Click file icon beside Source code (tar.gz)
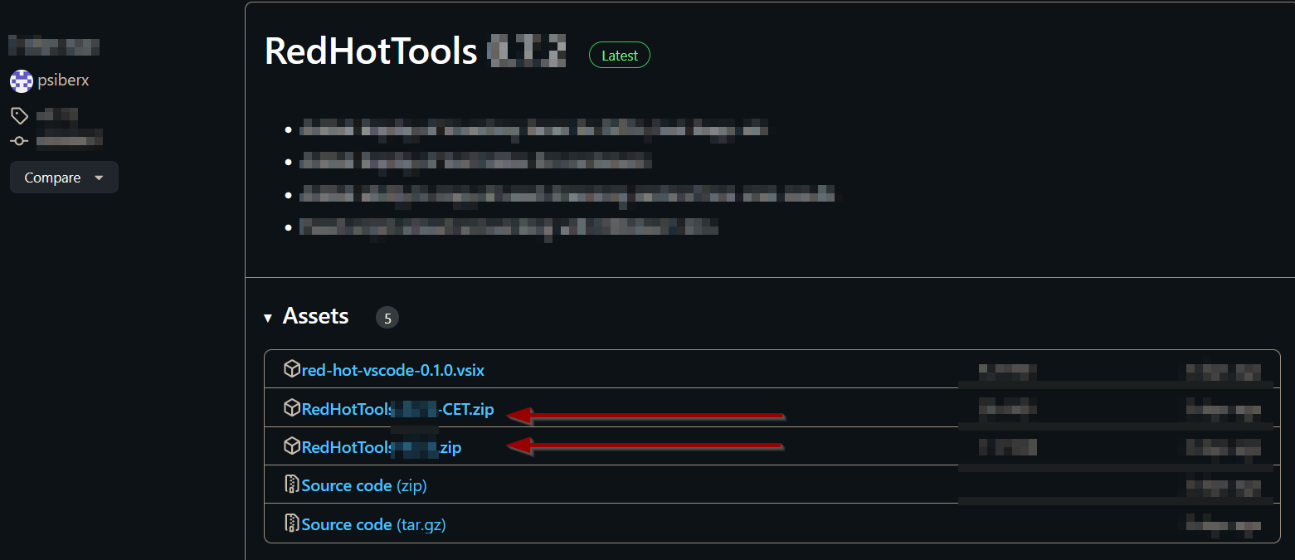1295x560 pixels. coord(291,523)
